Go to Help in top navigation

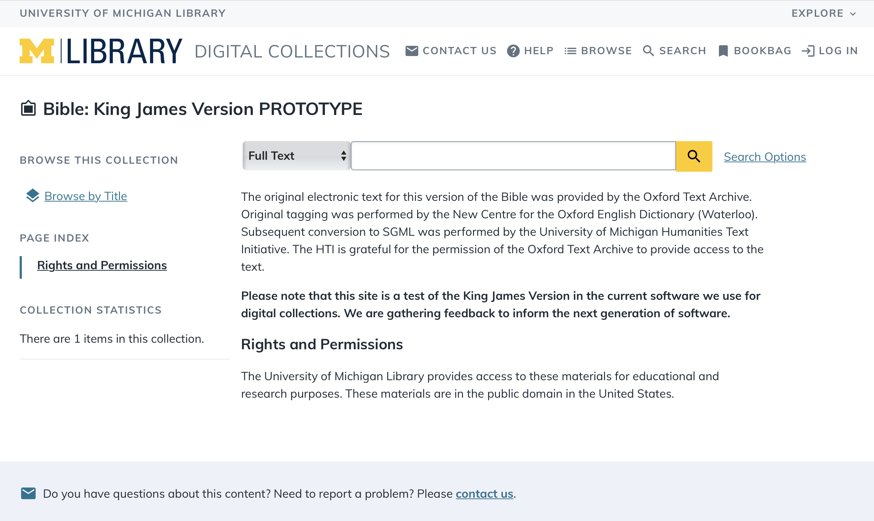[x=539, y=51]
